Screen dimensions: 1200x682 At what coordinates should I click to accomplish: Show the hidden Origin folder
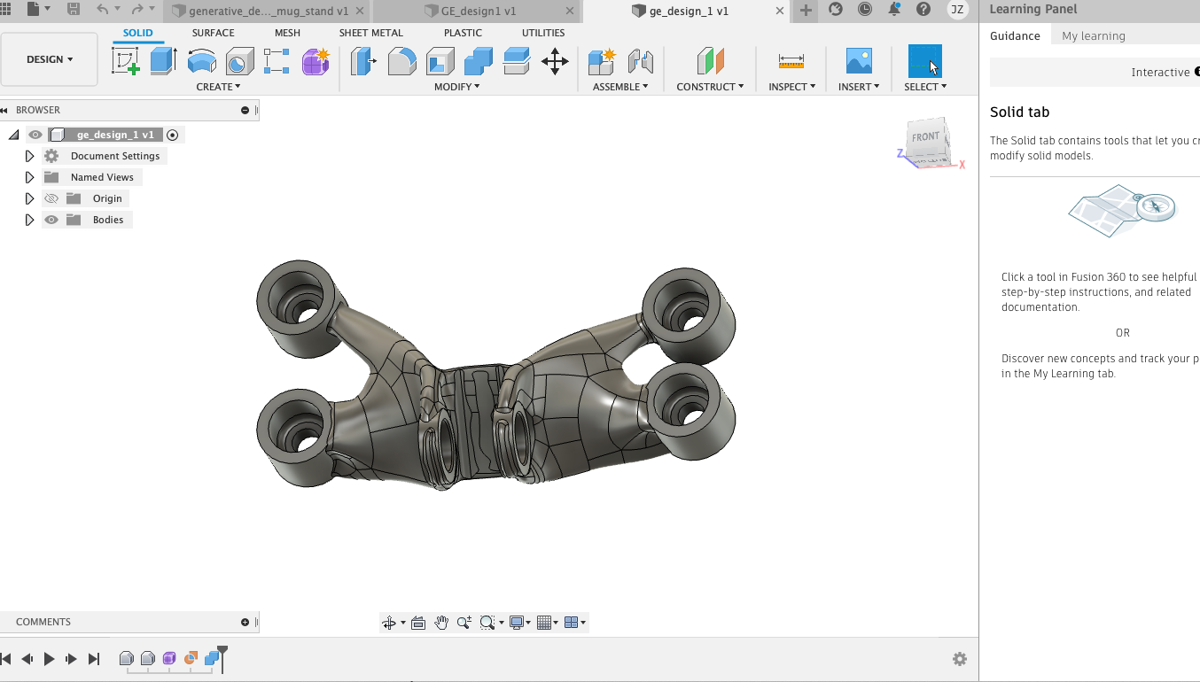51,198
